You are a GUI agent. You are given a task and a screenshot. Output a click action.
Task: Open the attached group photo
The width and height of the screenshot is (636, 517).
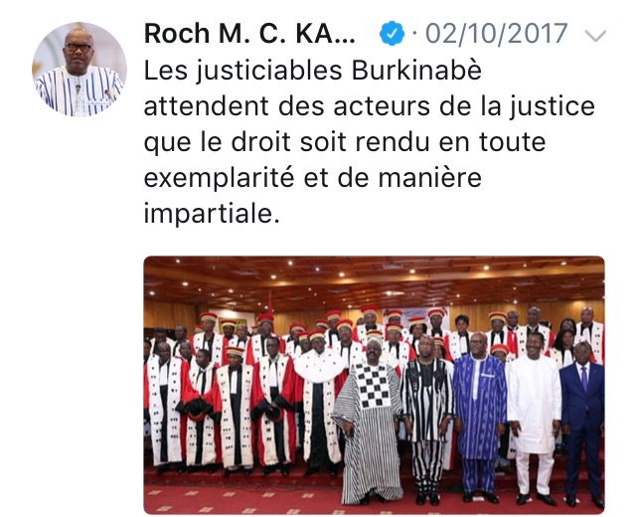pos(374,385)
